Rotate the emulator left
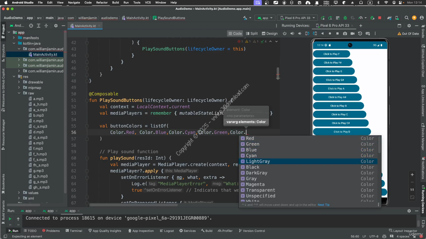 [307, 34]
